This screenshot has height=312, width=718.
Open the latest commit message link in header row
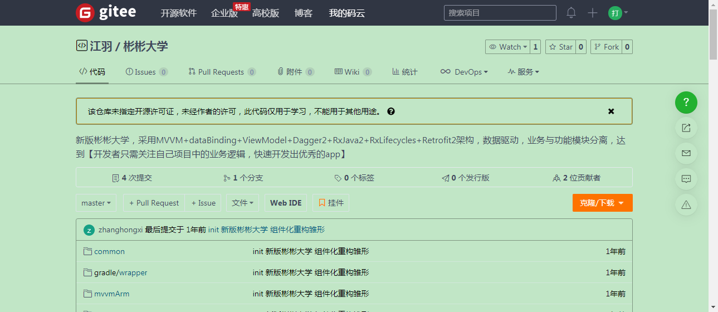[x=266, y=230]
